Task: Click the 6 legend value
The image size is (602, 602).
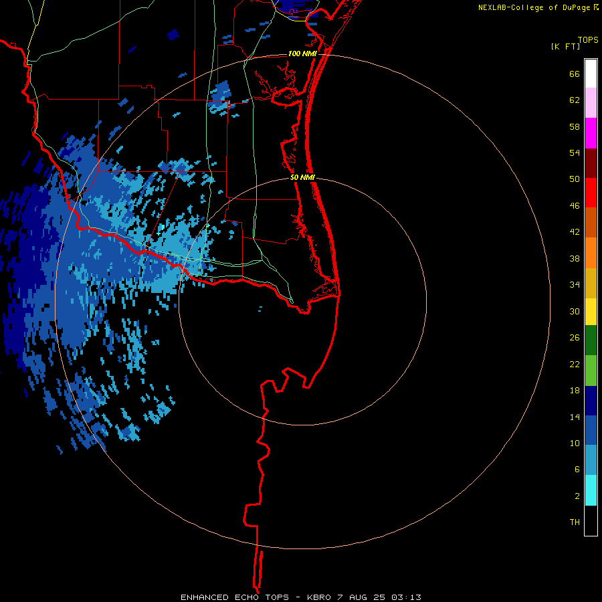Action: (x=577, y=469)
